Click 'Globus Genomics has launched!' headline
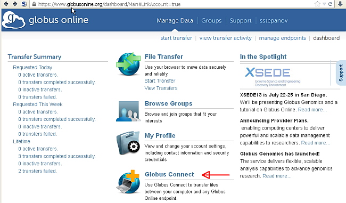 280,154
